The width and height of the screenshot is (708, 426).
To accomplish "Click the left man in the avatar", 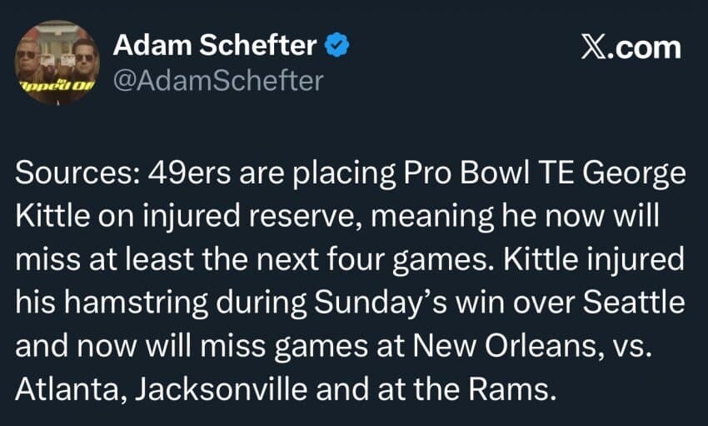I will tap(29, 58).
